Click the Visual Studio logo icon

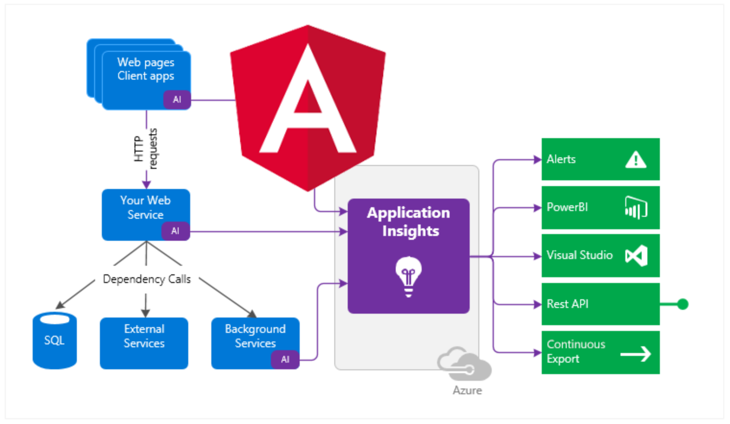pyautogui.click(x=636, y=256)
